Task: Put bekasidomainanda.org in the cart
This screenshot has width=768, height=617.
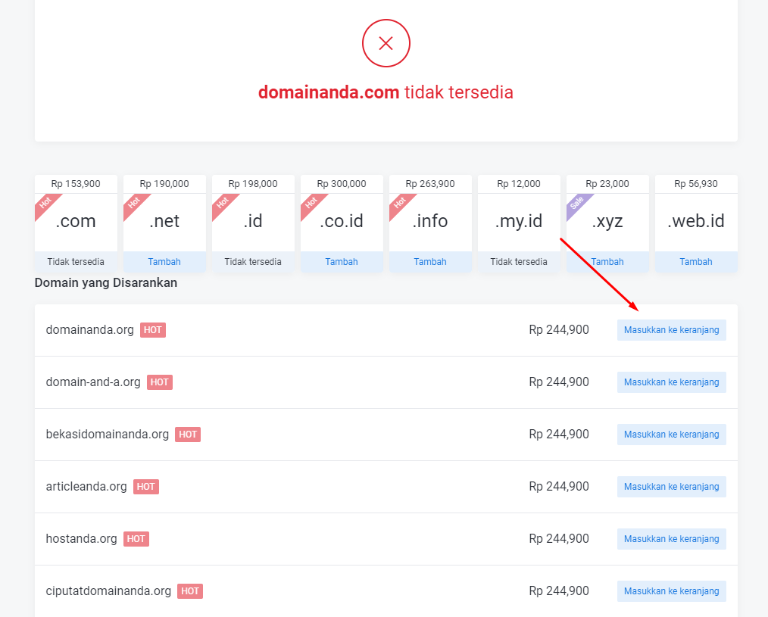Action: click(x=671, y=435)
